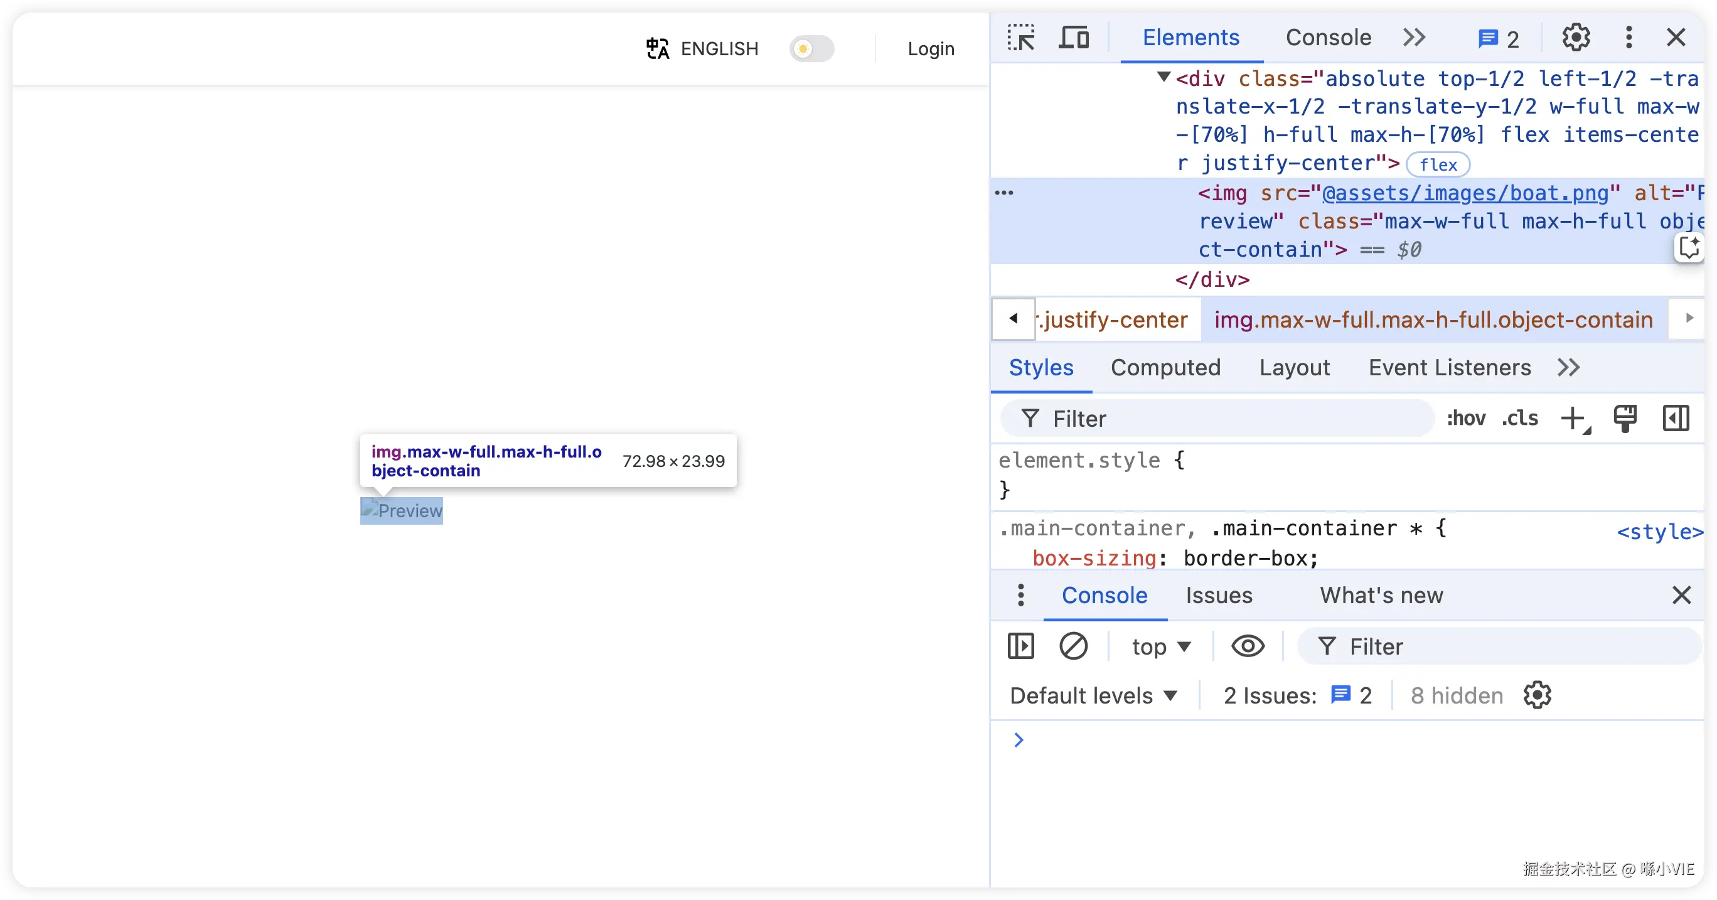Click the Login link
1717x900 pixels.
[x=931, y=49]
